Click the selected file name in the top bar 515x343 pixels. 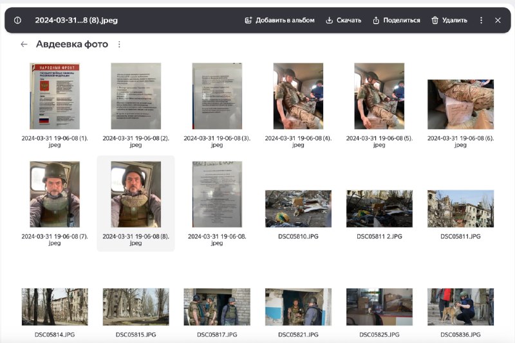[x=76, y=21]
